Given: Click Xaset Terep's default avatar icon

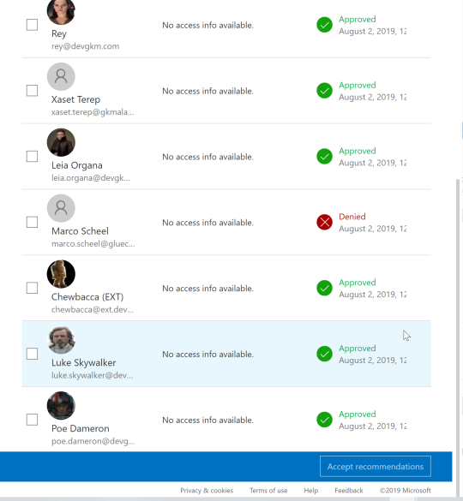Looking at the screenshot, I should [61, 77].
